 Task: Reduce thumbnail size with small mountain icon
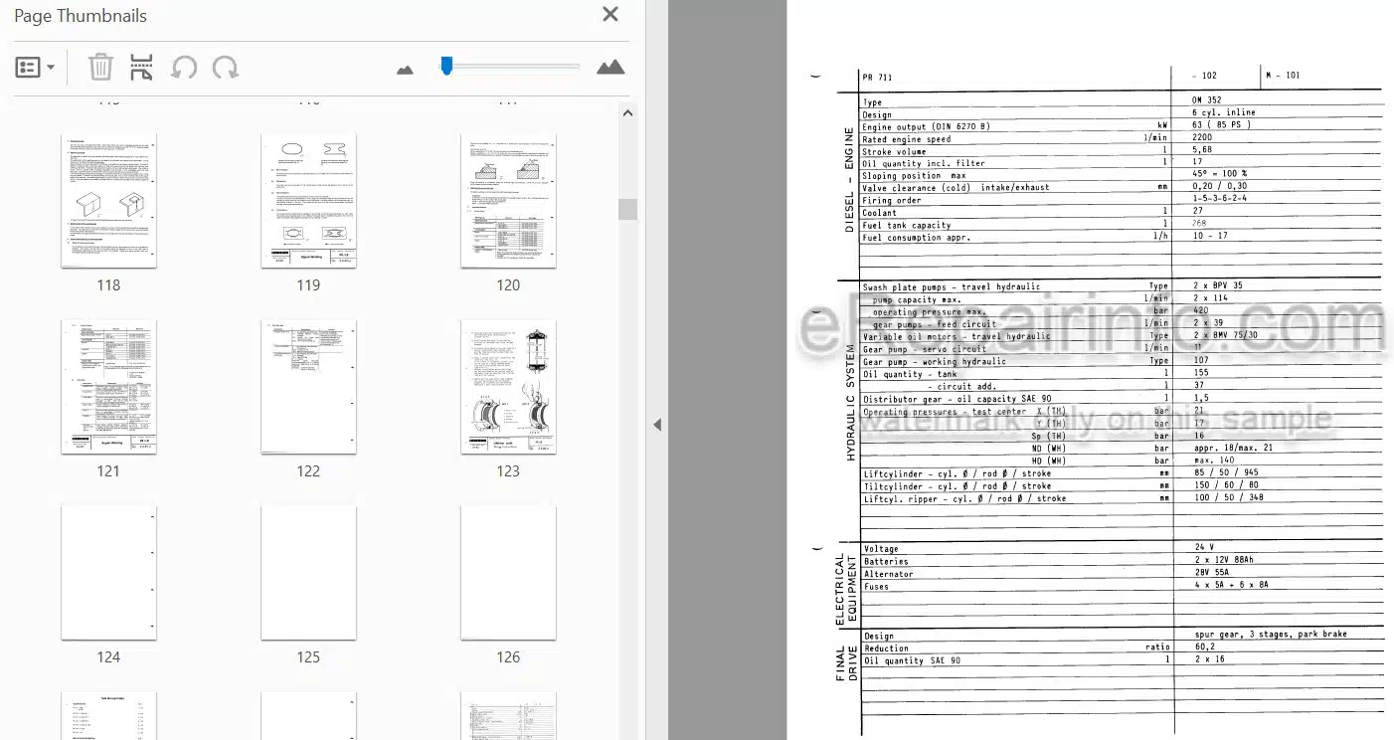(405, 69)
